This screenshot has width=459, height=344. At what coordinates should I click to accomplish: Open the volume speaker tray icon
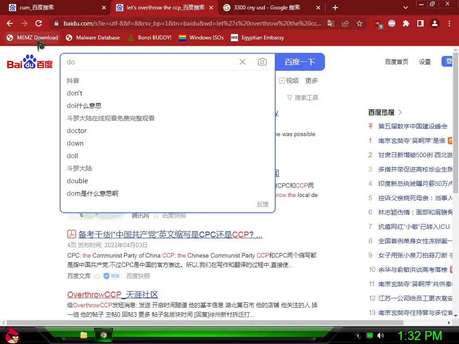[380, 335]
